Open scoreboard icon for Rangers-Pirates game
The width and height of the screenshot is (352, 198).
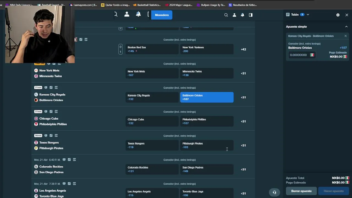tap(56, 135)
